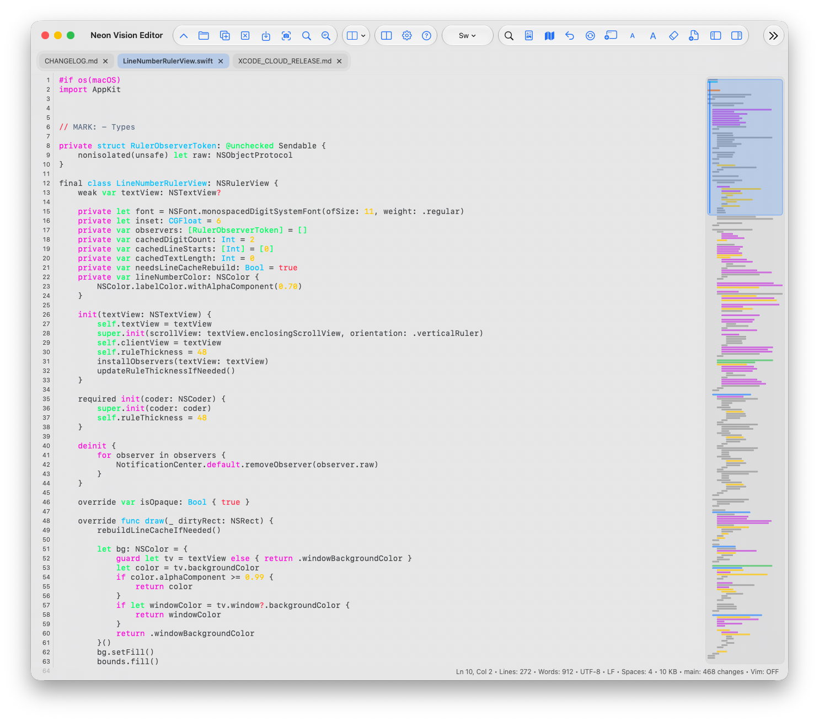Open a file with the folder icon
The height and width of the screenshot is (721, 819).
click(204, 36)
